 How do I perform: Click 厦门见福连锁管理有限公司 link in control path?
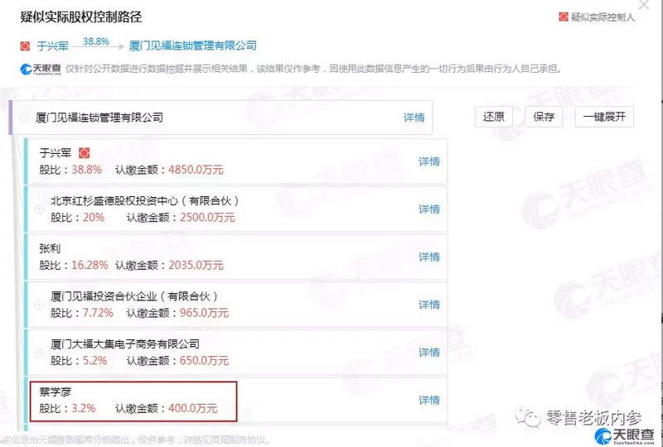pos(193,46)
